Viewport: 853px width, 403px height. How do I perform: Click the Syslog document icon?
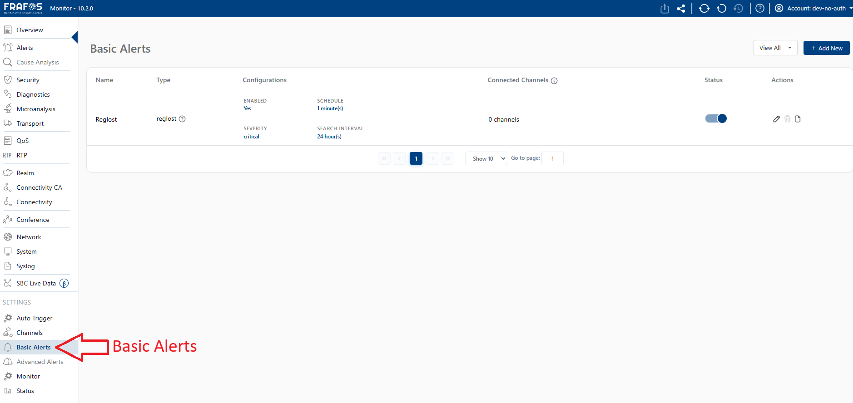[x=8, y=266]
